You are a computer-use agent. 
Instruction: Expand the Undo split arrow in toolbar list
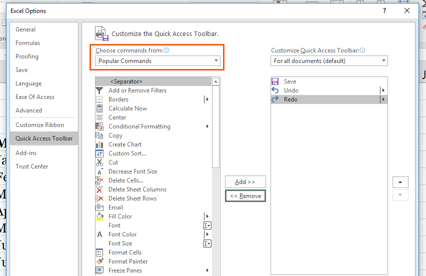[383, 90]
